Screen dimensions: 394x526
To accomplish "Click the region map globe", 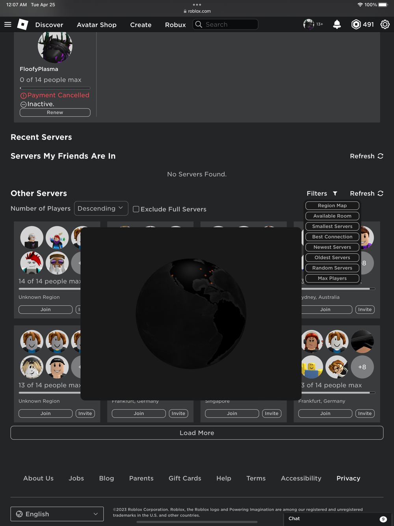I will point(191,314).
